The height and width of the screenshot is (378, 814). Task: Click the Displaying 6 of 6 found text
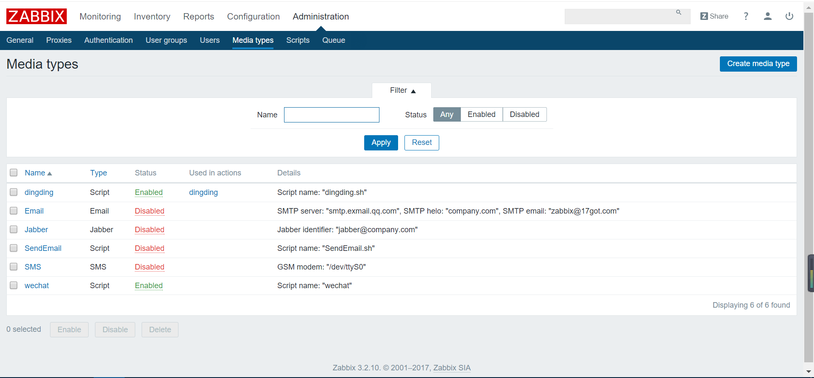point(751,305)
